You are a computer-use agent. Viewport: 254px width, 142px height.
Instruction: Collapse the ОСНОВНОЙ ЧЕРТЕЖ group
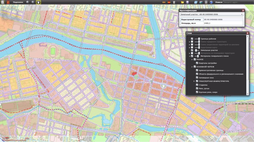[191, 67]
